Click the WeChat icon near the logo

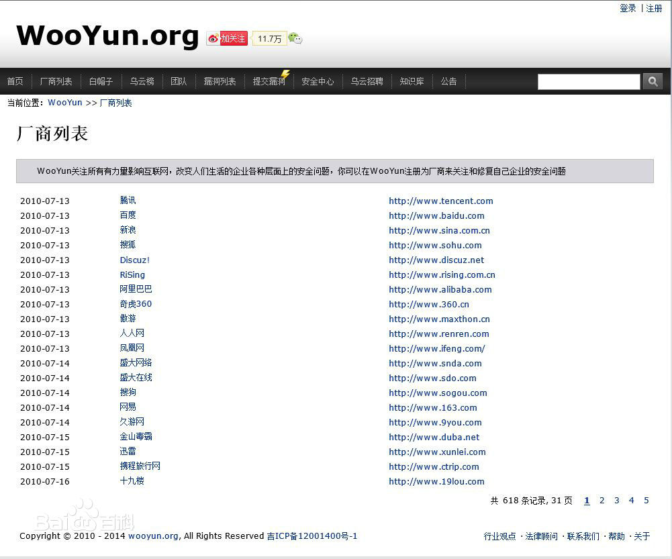[295, 39]
